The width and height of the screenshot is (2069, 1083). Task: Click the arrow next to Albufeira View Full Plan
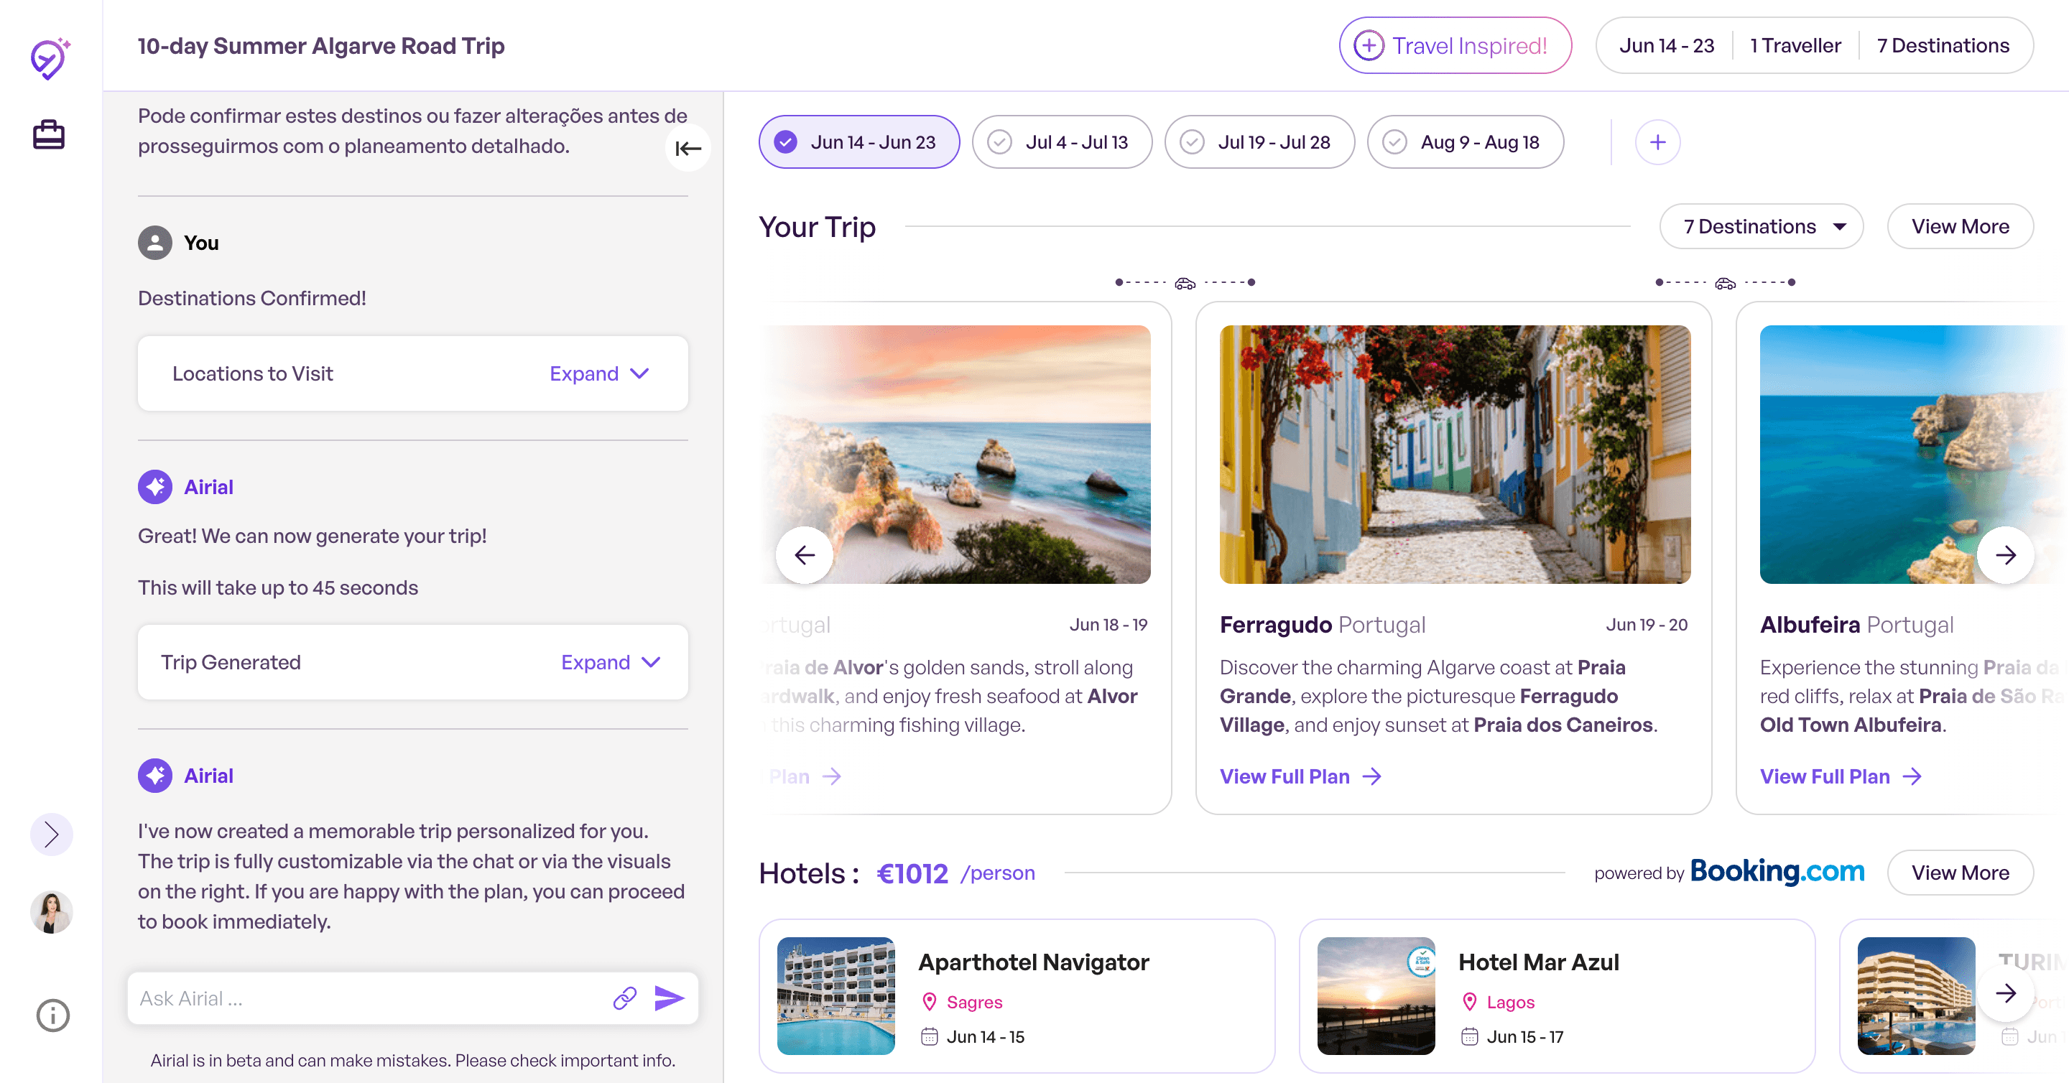pyautogui.click(x=1912, y=776)
